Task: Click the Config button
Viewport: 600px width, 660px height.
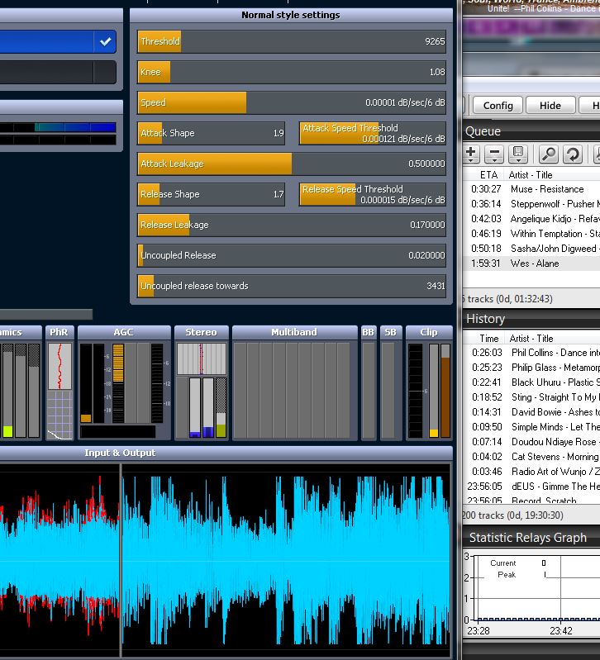Action: click(498, 105)
